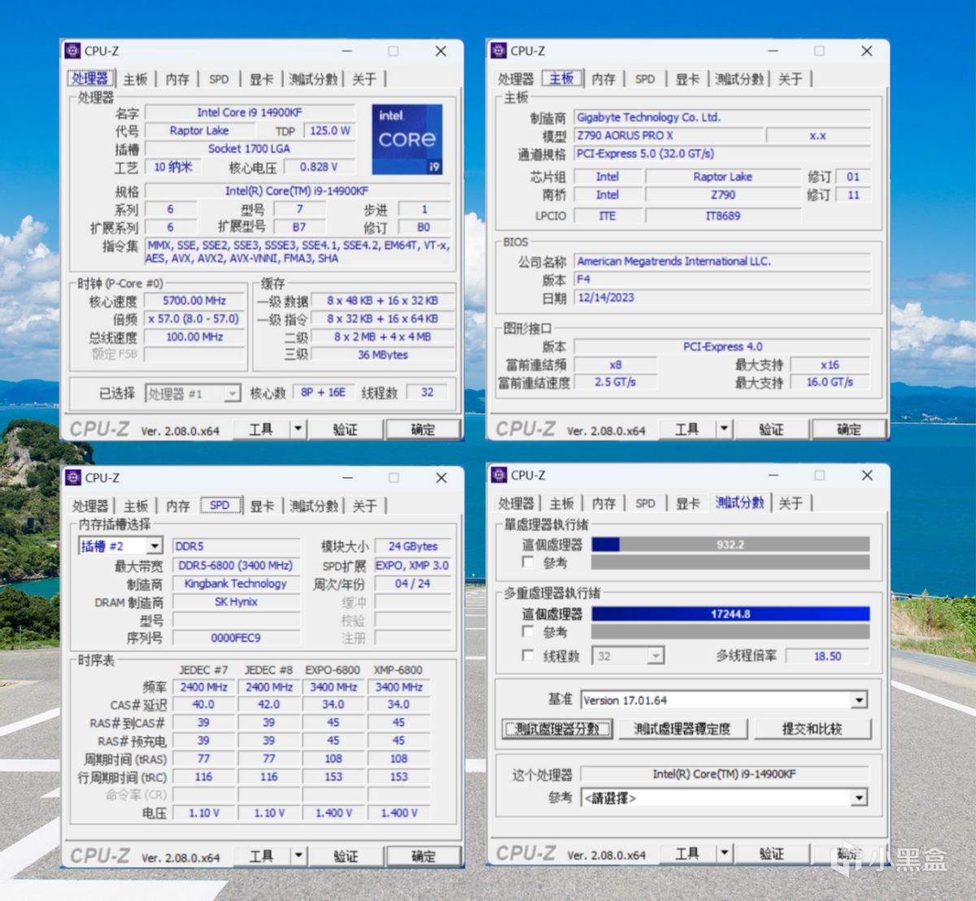
Task: Close the processor CPU-Z window
Action: click(441, 51)
